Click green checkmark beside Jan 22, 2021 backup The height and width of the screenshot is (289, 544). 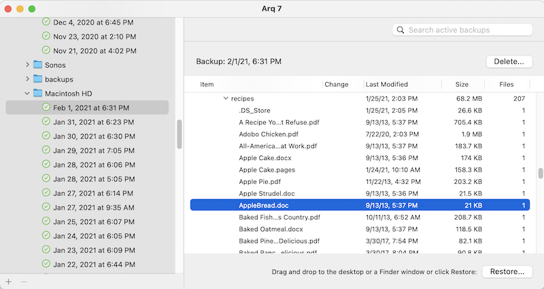46,264
